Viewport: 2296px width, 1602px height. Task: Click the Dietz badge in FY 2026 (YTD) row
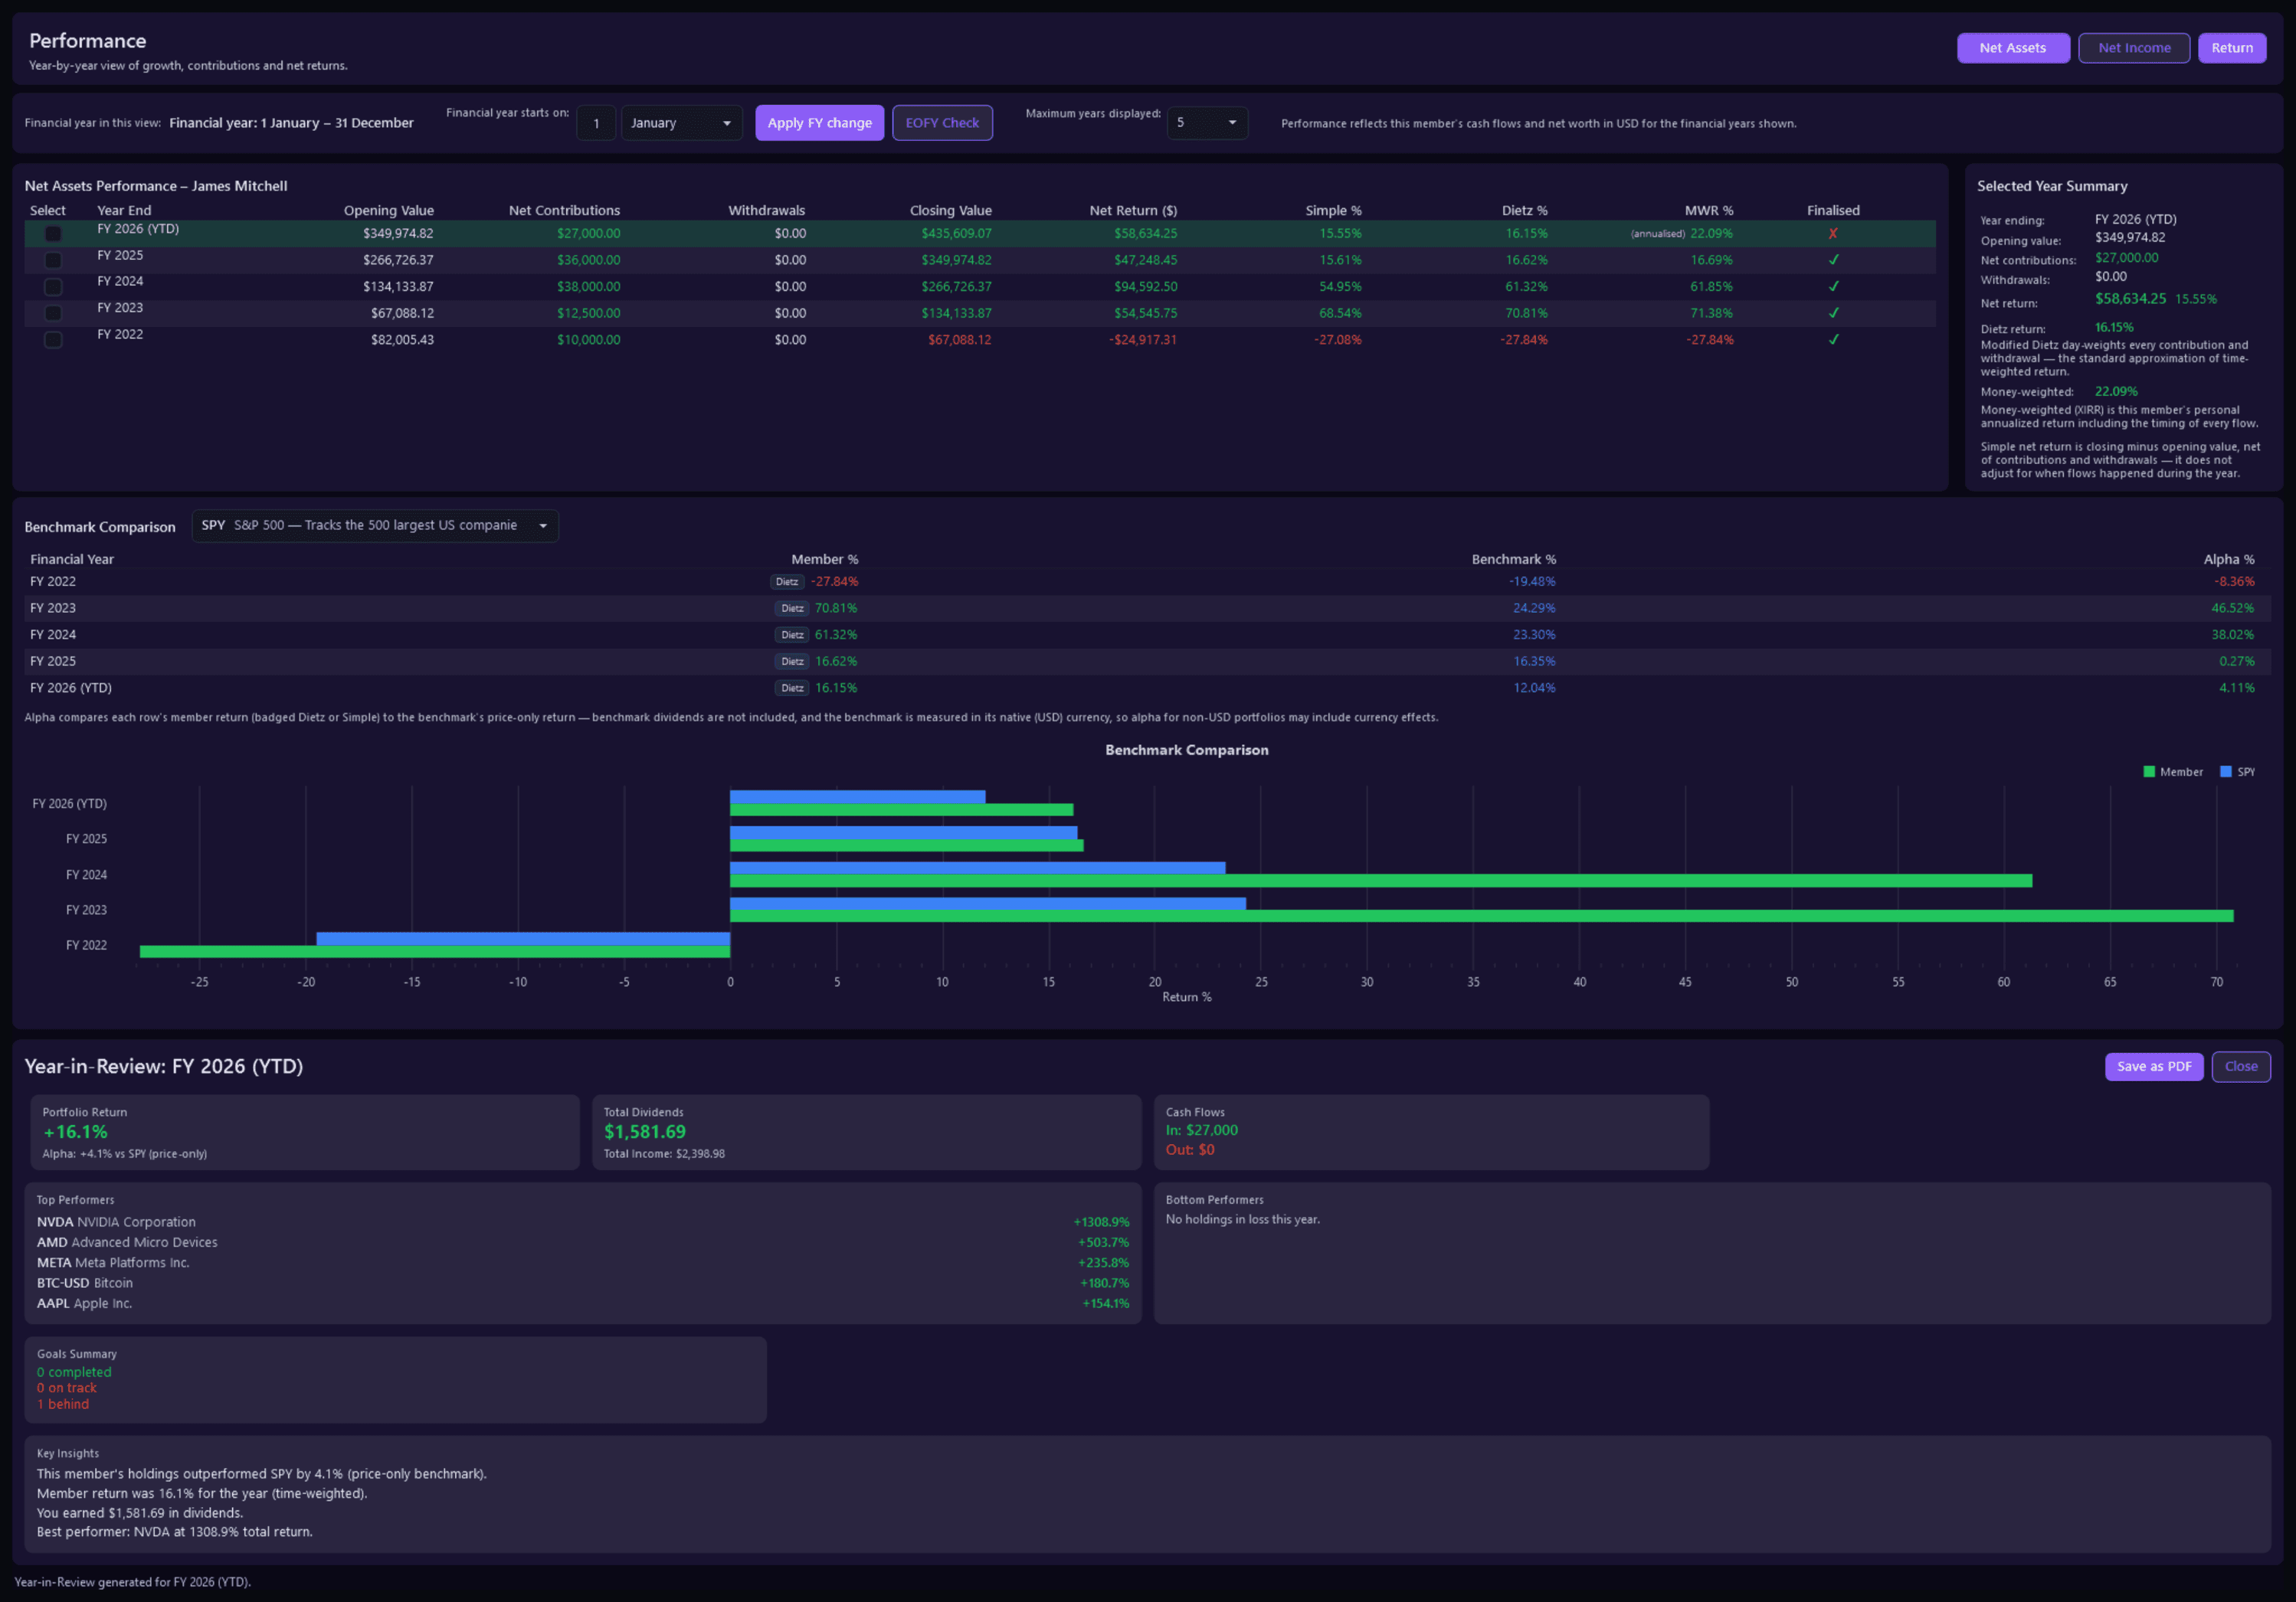coord(792,688)
